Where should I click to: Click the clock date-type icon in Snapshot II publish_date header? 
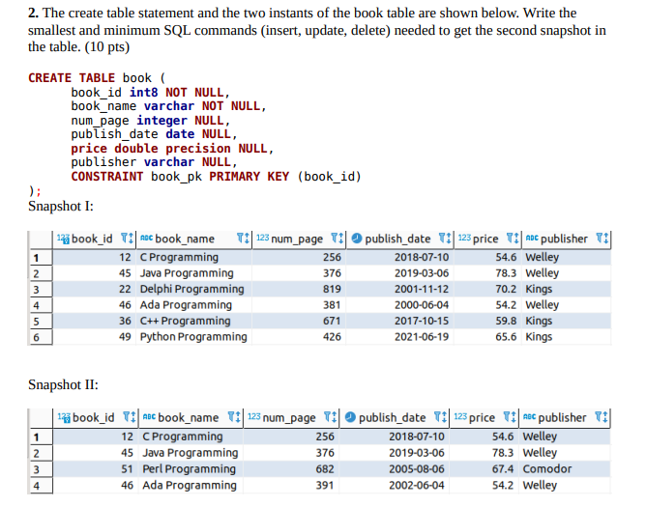click(350, 417)
